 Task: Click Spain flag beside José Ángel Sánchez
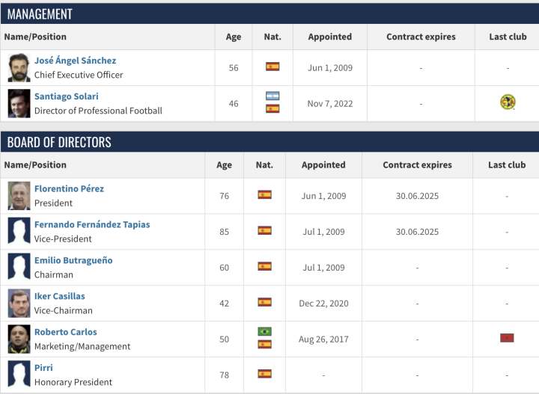point(272,67)
